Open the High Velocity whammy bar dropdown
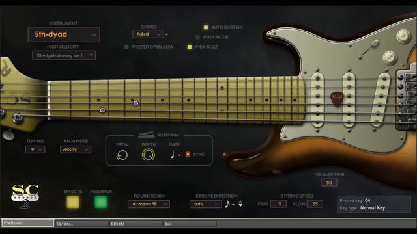Viewport: 417px width, 234px height. point(64,55)
